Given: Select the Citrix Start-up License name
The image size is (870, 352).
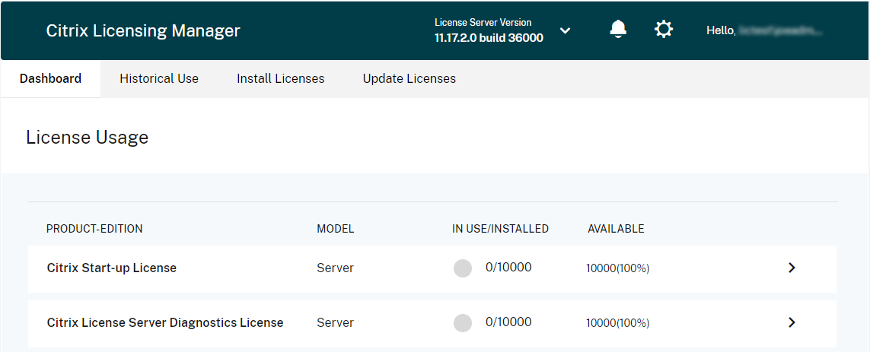Looking at the screenshot, I should [112, 268].
